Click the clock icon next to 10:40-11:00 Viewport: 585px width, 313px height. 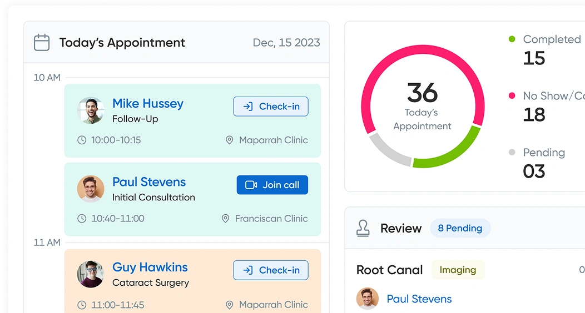tap(82, 219)
